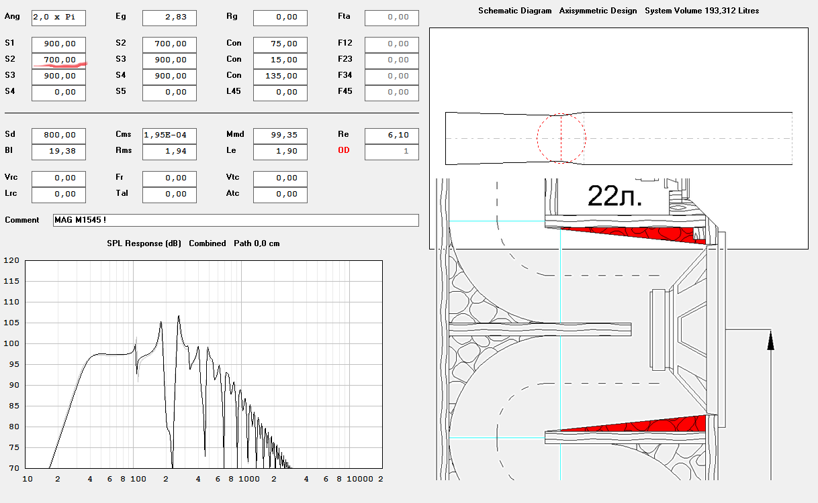The image size is (818, 503).
Task: Click the Comment label
Action: click(22, 220)
